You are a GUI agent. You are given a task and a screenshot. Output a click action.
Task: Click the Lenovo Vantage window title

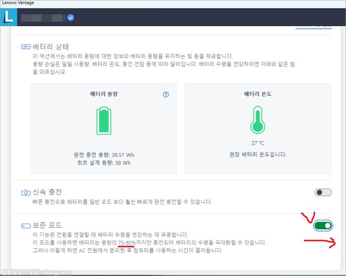pyautogui.click(x=18, y=3)
